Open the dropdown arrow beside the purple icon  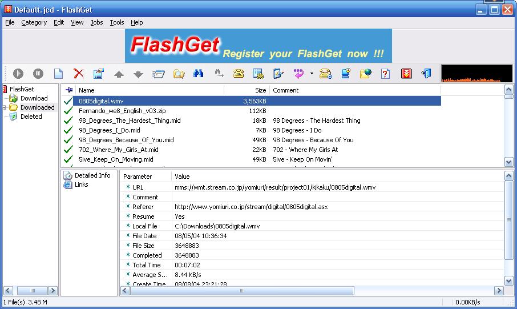(312, 73)
